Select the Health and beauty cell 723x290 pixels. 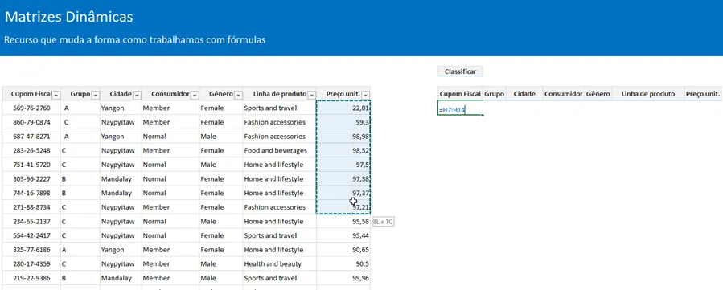tap(279, 263)
